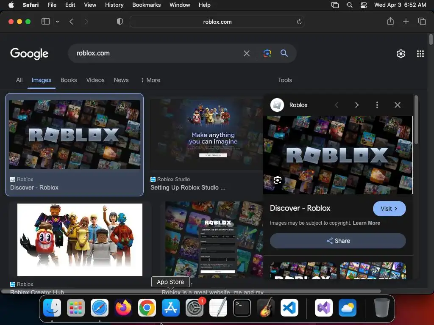The image size is (434, 325).
Task: Open Google quick settings gear
Action: coord(401,54)
